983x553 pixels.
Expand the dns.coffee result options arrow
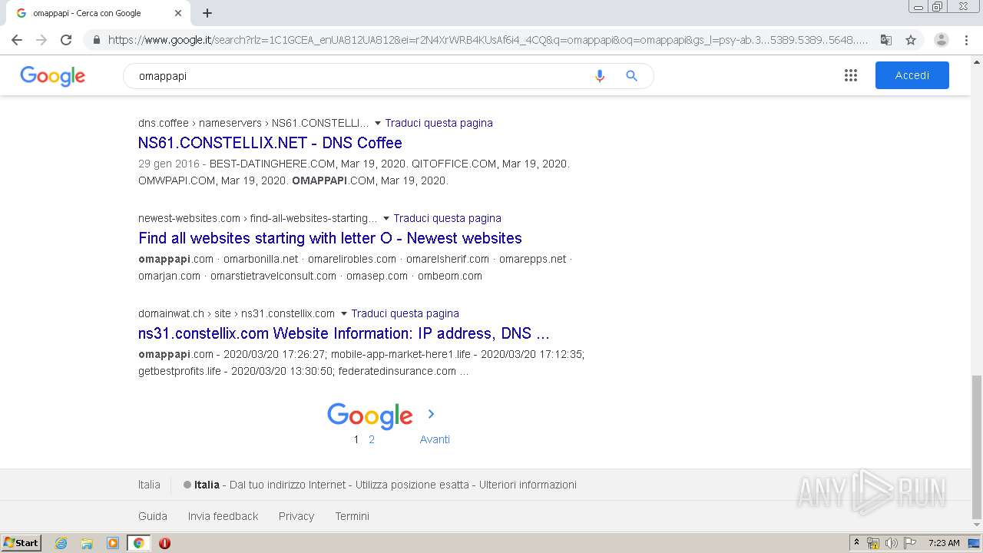point(377,124)
